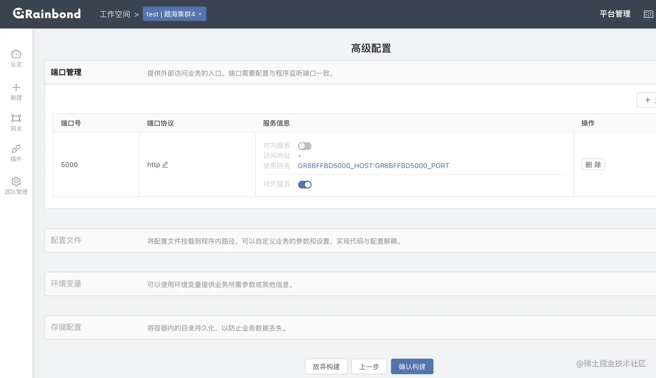The height and width of the screenshot is (378, 656).
Task: Click the 高级配置 page title
Action: pyautogui.click(x=371, y=48)
